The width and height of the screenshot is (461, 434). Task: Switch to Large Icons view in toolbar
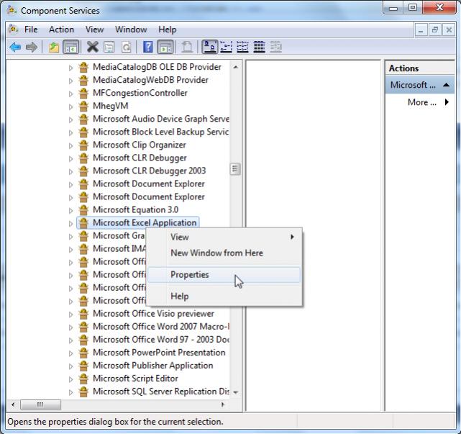[x=209, y=47]
